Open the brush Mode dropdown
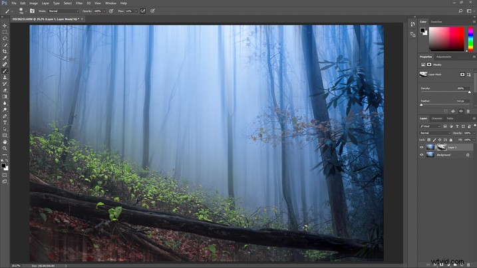This screenshot has width=477, height=268. point(63,11)
